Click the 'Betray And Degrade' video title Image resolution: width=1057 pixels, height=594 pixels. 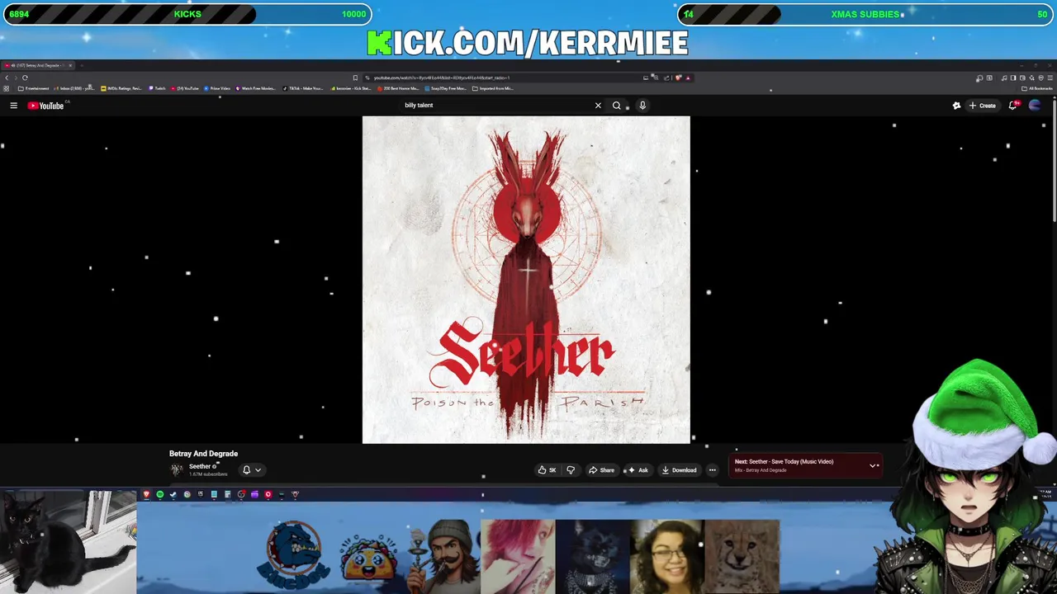click(203, 454)
